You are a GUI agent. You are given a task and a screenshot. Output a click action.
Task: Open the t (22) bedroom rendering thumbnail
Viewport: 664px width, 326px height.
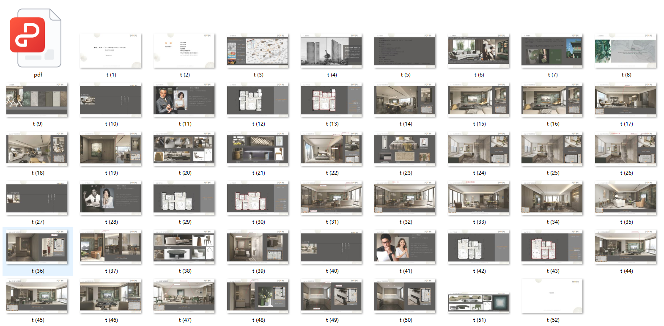(331, 149)
